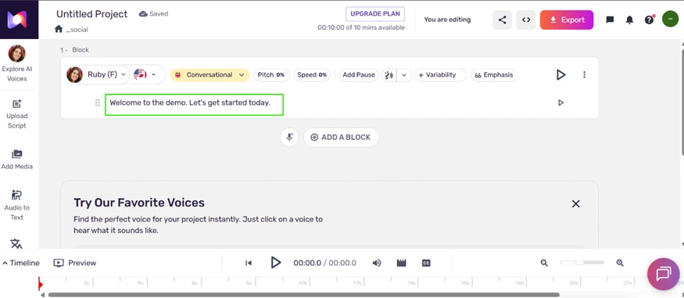Open Upload Script in sidebar

(17, 114)
